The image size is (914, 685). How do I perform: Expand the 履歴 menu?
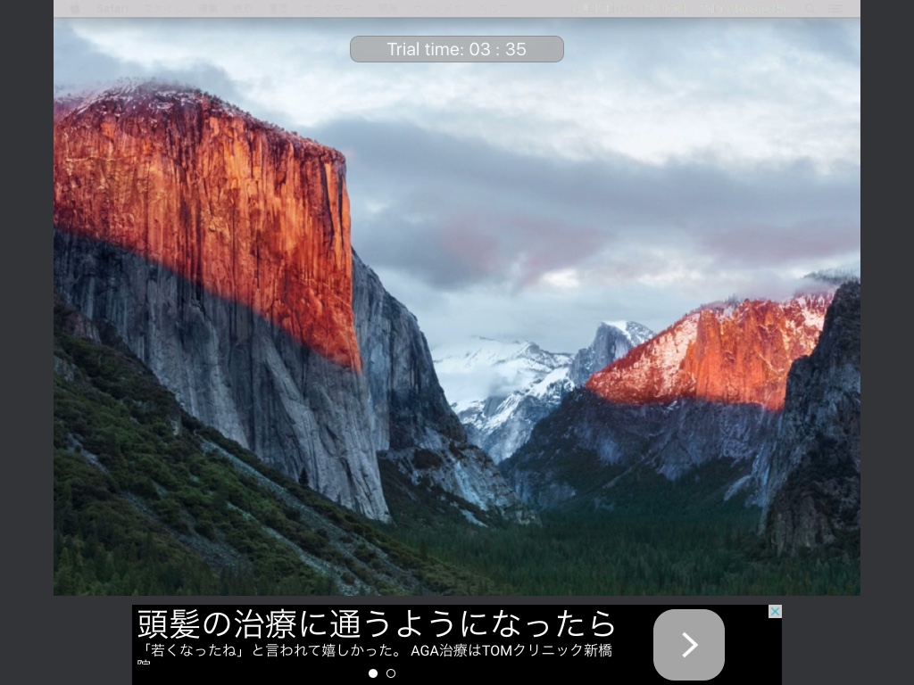tap(278, 8)
